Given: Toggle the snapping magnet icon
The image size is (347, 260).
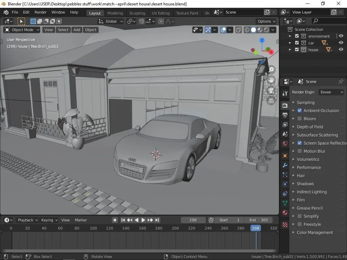Looking at the screenshot, I should click(141, 21).
